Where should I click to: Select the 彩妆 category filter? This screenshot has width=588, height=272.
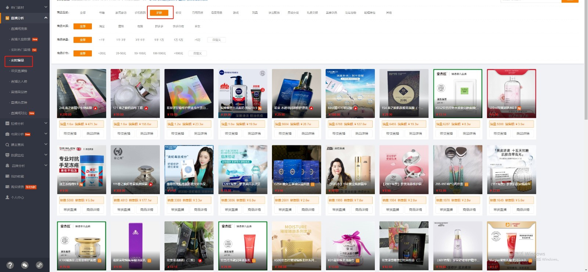(178, 12)
